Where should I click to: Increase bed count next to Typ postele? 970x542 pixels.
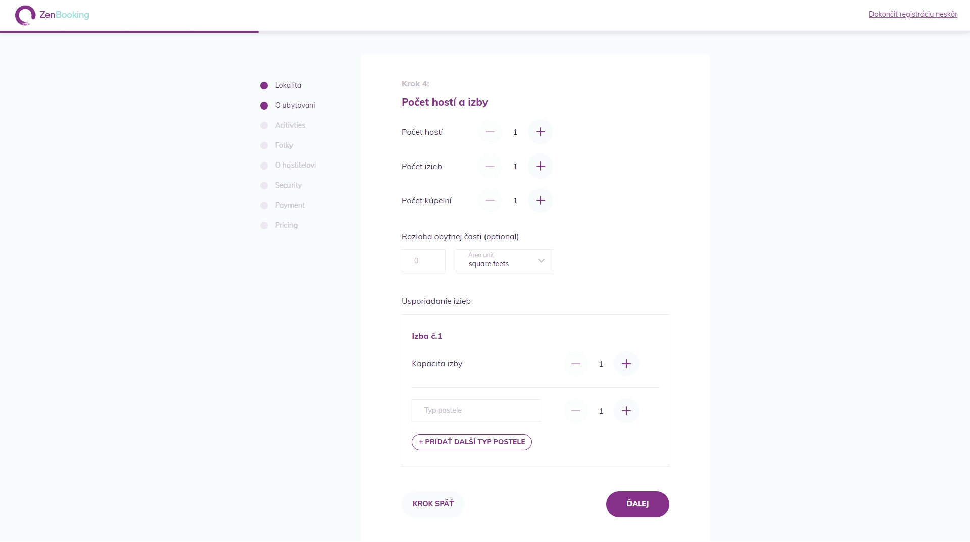[626, 411]
